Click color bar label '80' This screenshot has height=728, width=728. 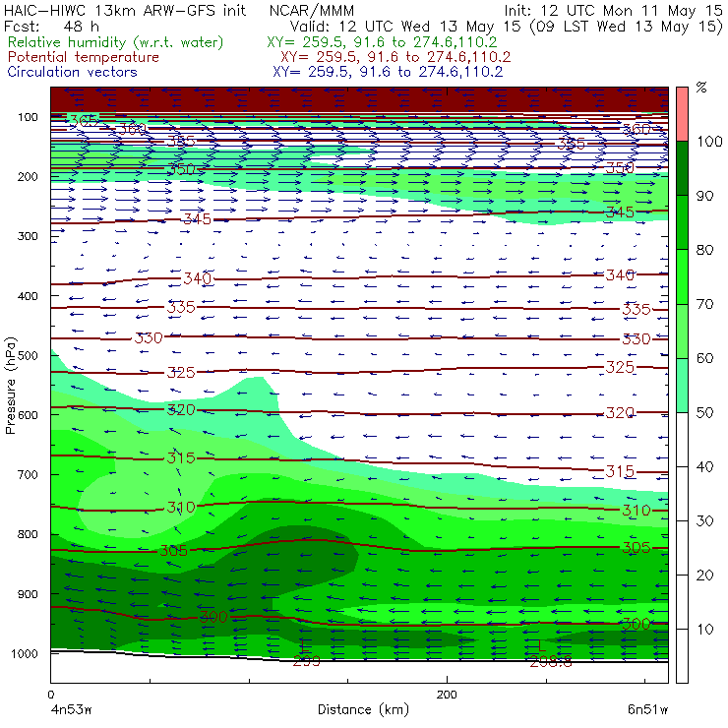(x=704, y=250)
